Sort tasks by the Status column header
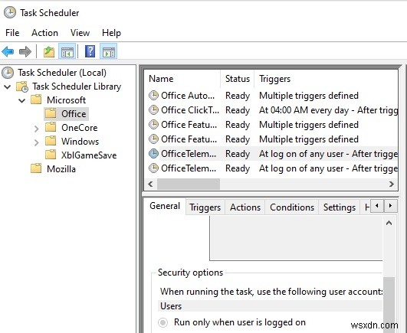This screenshot has height=333, width=407. click(238, 79)
